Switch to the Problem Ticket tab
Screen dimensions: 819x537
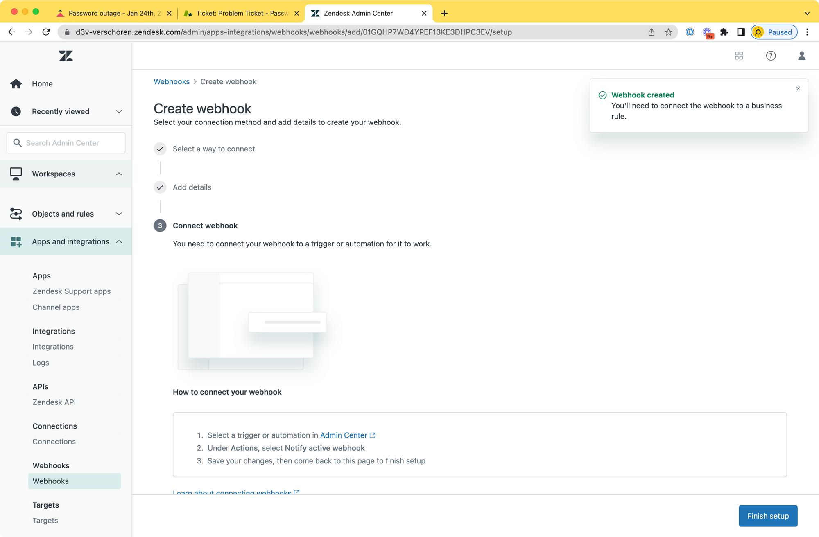pos(242,14)
